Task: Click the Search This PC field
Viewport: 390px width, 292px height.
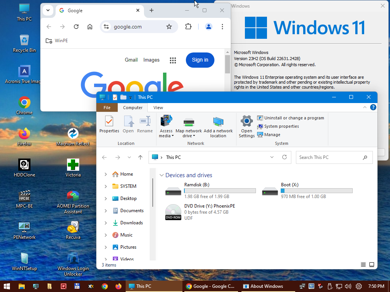Action: click(x=334, y=157)
